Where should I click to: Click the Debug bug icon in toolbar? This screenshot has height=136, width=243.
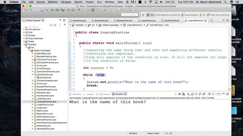click(52, 10)
